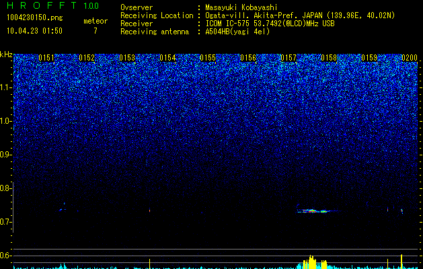Click the 0200 time marker
This screenshot has height=269, width=423.
pos(410,58)
